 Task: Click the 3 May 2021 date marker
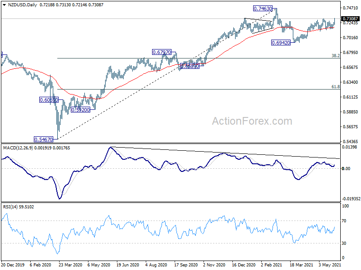pyautogui.click(x=330, y=265)
